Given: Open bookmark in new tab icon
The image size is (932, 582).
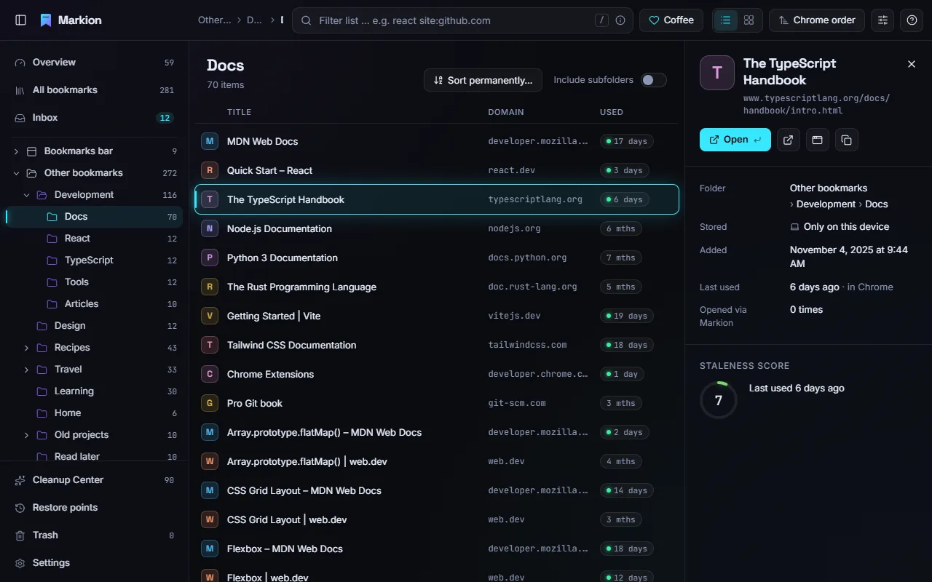Looking at the screenshot, I should [789, 140].
